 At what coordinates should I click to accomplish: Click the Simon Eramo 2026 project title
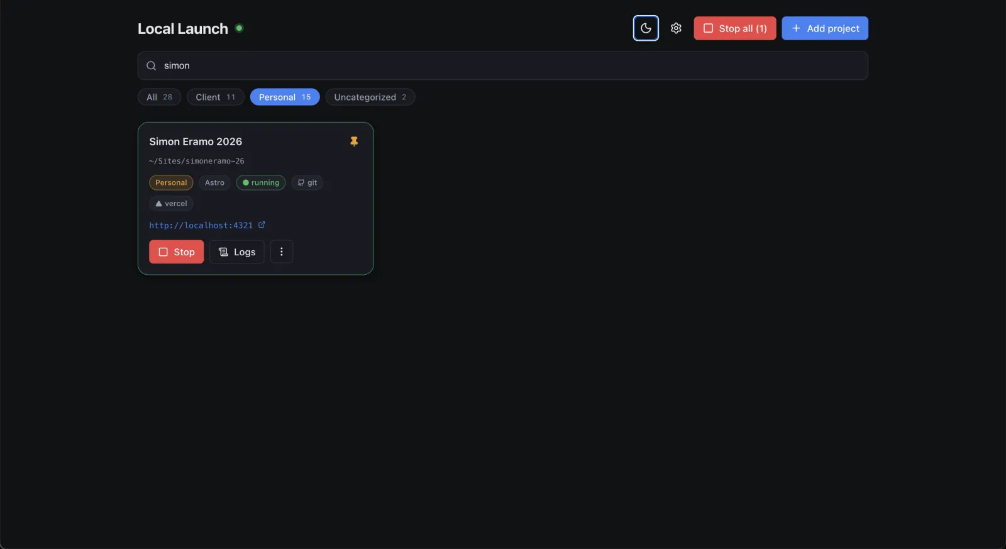tap(196, 141)
